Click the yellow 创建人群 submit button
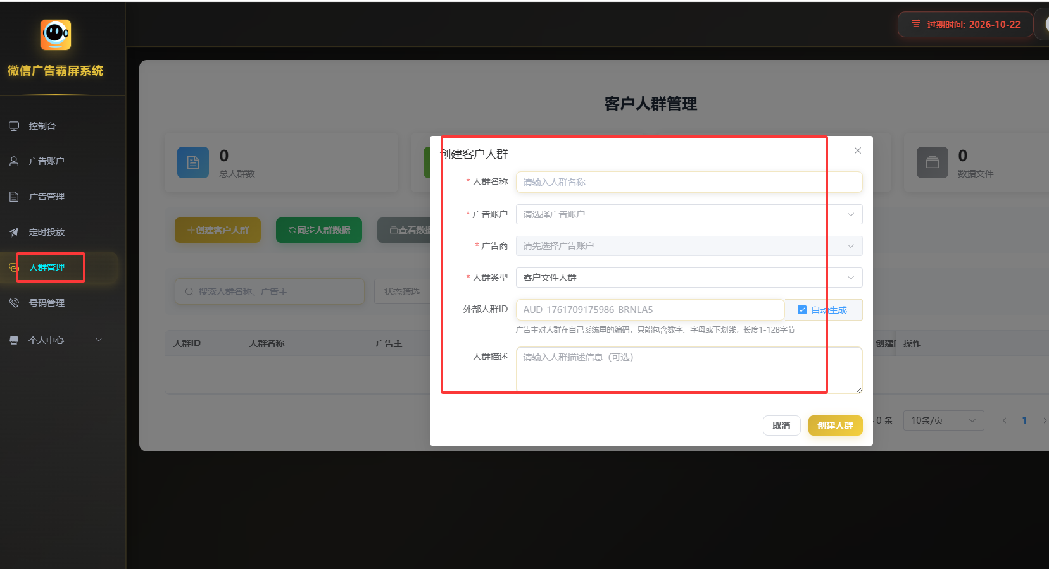 (x=835, y=425)
